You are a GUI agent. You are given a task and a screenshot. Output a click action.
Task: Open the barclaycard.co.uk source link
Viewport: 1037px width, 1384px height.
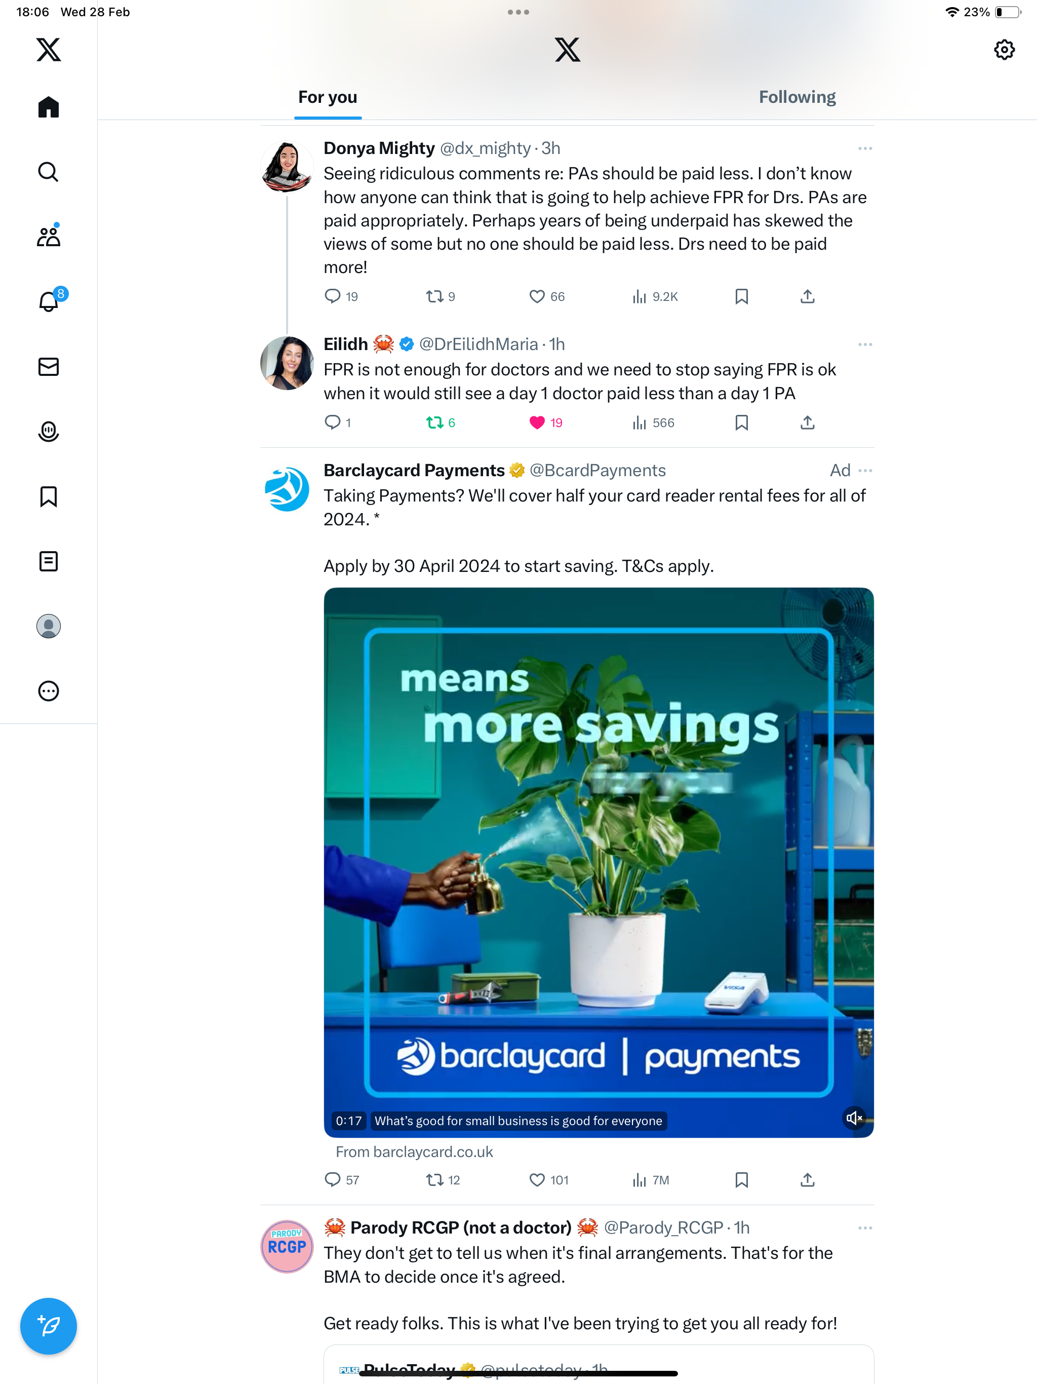pos(414,1152)
